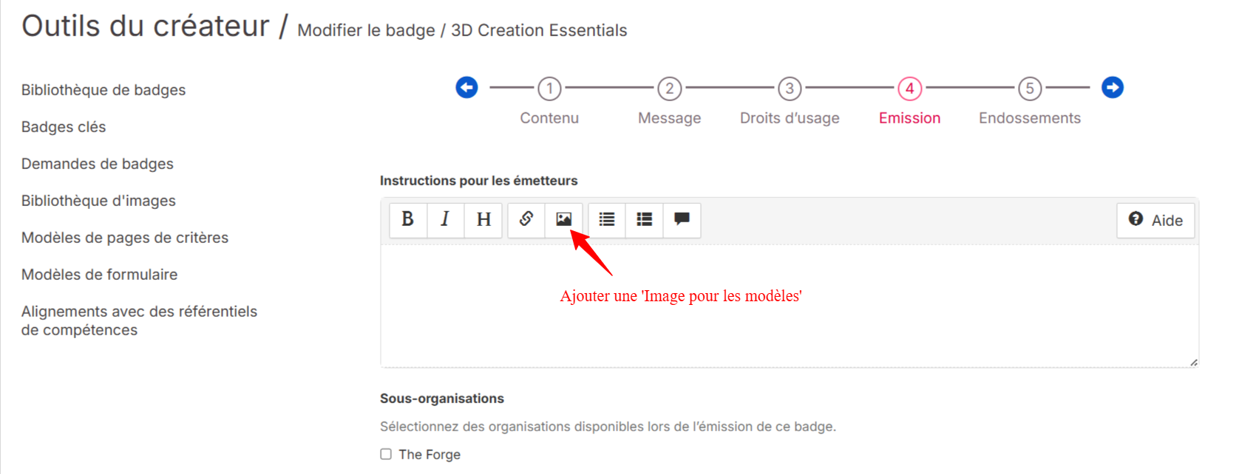The width and height of the screenshot is (1239, 474).
Task: Go to next step with right arrow
Action: (x=1113, y=88)
